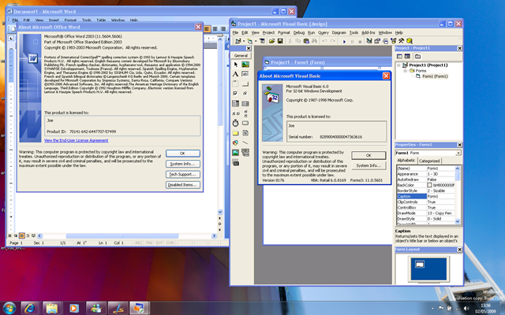
Task: Select the Frame control in toolbox
Action: (x=235, y=84)
